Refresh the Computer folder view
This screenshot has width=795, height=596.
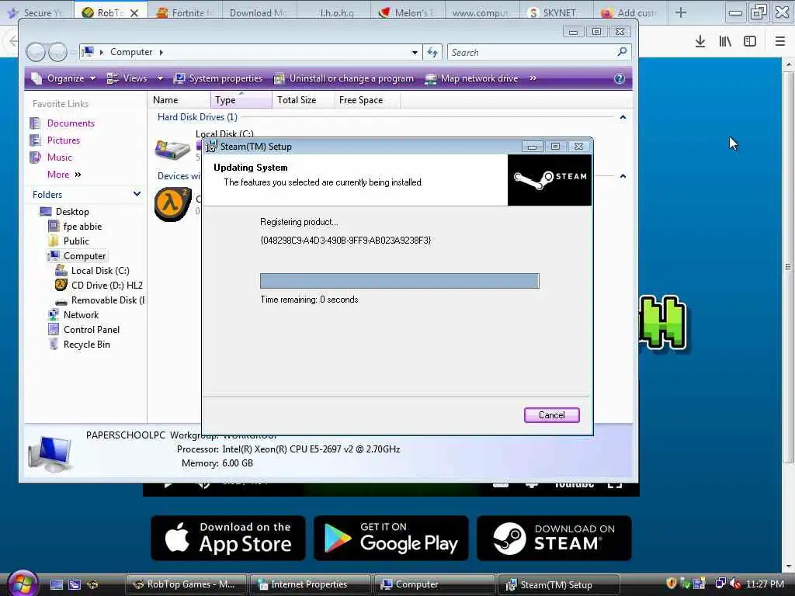point(432,52)
